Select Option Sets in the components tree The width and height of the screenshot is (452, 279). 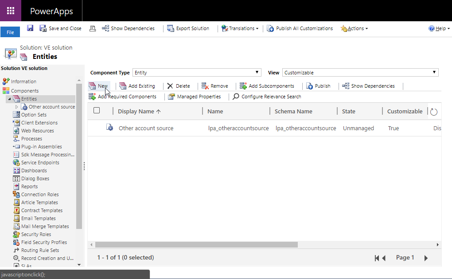click(x=34, y=115)
